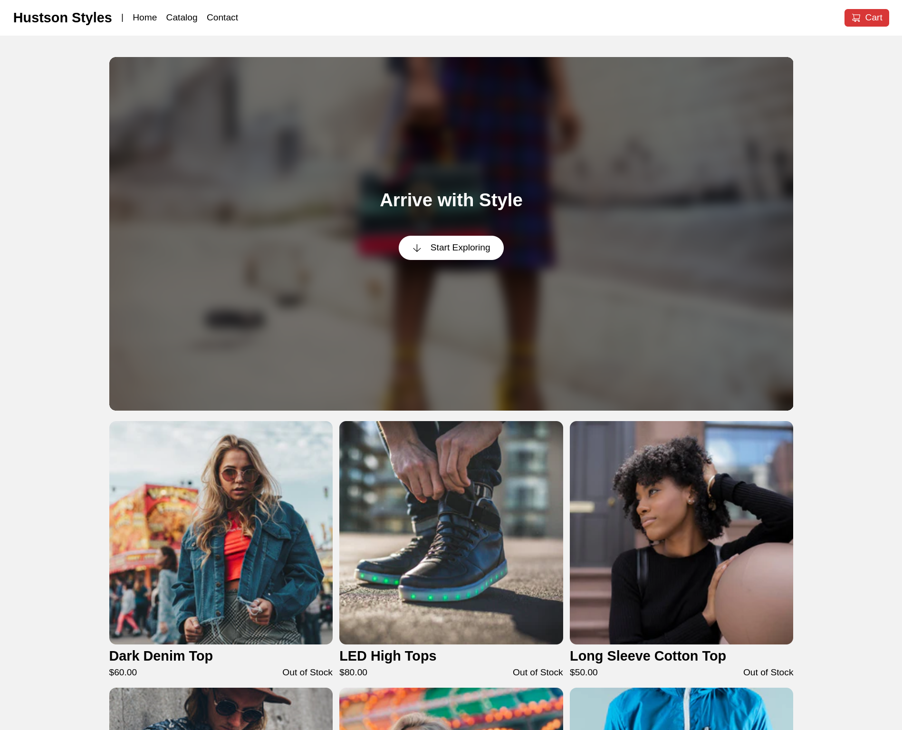Open the Catalog menu link
The height and width of the screenshot is (730, 902).
pyautogui.click(x=182, y=18)
